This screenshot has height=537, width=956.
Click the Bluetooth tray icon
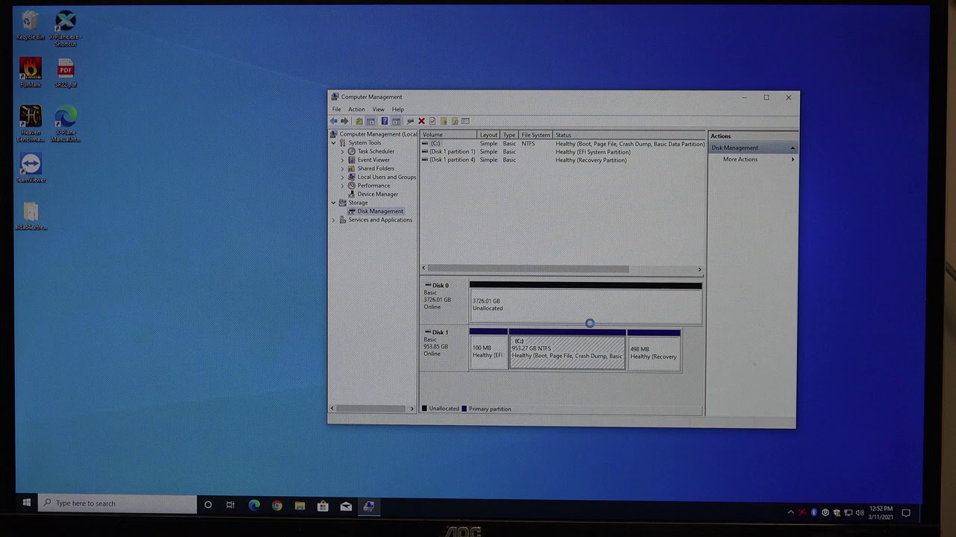pos(814,512)
